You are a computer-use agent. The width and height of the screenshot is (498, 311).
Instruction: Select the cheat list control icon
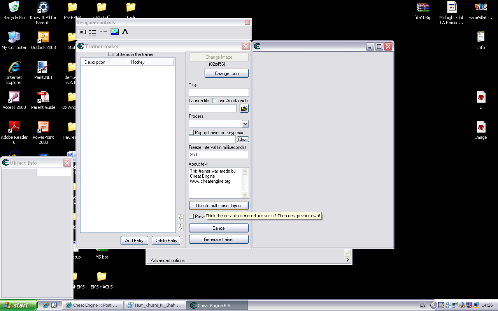tap(92, 32)
